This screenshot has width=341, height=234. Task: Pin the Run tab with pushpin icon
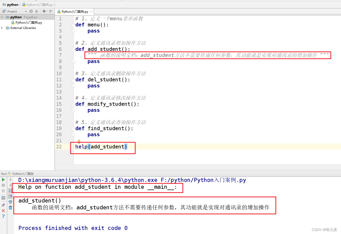[3, 205]
